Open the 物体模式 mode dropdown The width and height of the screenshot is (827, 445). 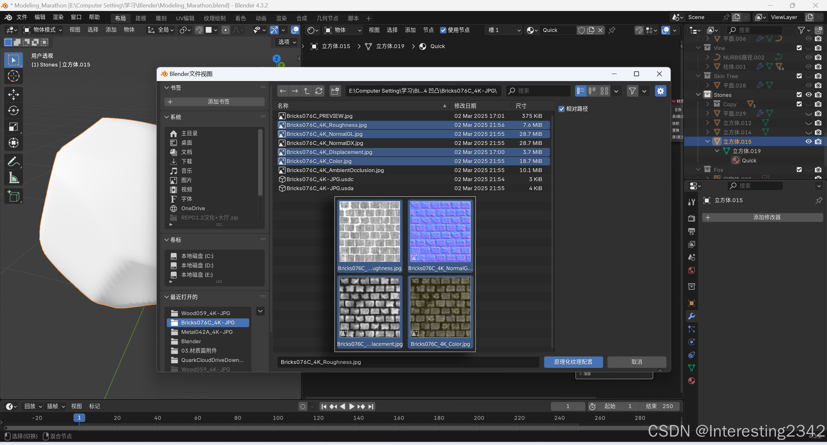42,30
